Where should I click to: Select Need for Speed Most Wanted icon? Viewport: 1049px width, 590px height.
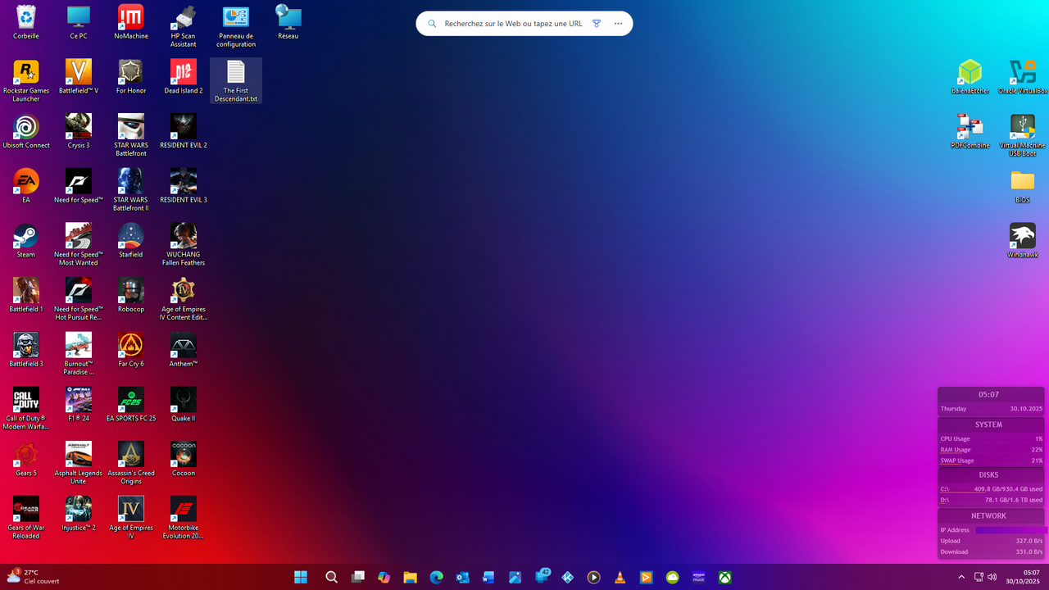click(79, 245)
